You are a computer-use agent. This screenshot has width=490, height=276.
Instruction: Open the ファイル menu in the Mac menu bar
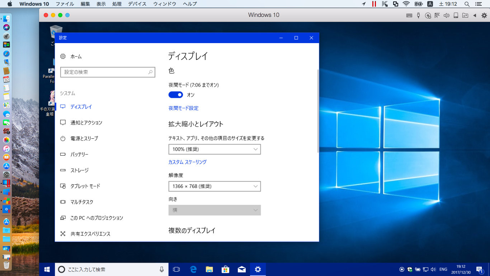65,4
